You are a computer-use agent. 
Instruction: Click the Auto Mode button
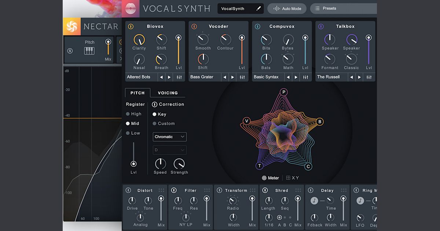pos(287,8)
